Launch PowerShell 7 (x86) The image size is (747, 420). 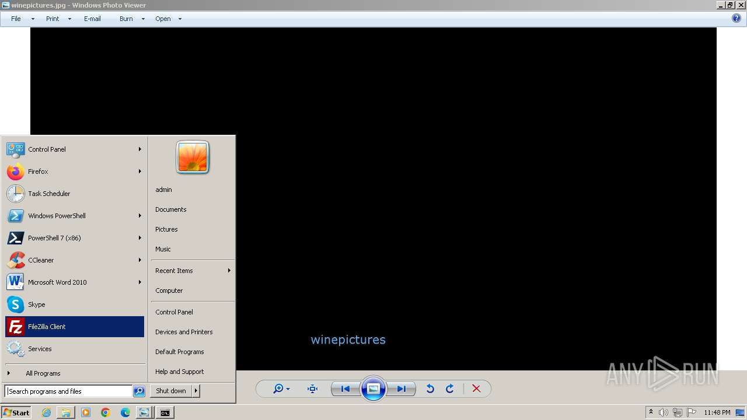point(75,238)
